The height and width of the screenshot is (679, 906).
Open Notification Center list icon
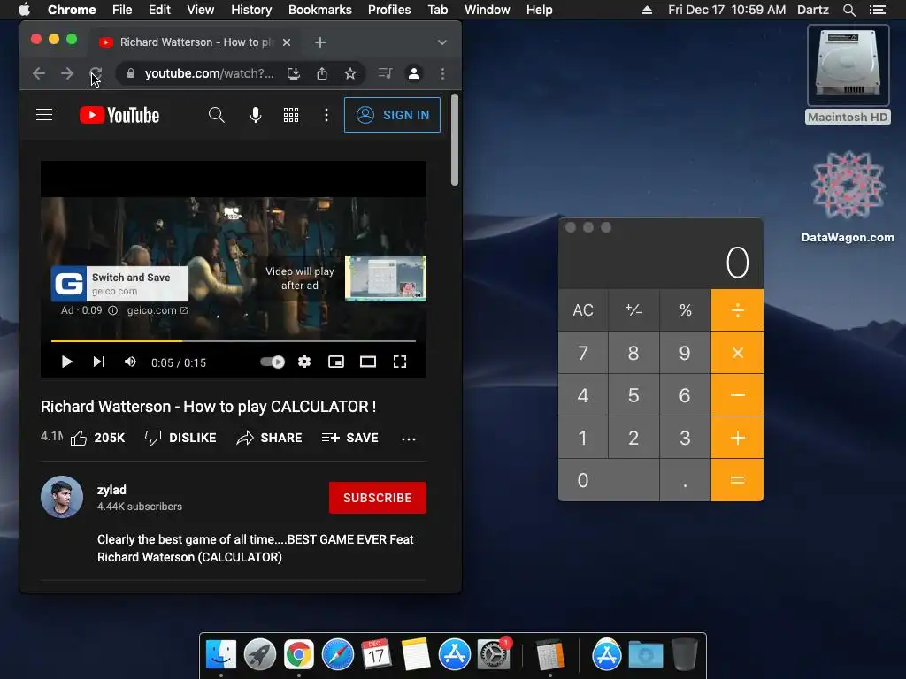coord(877,10)
